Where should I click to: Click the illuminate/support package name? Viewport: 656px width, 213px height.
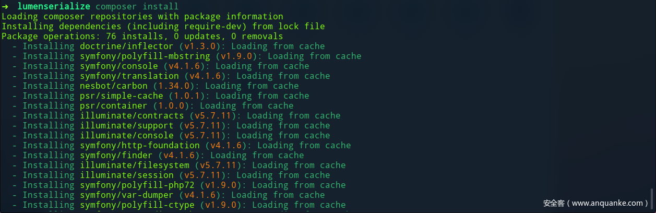(x=126, y=126)
